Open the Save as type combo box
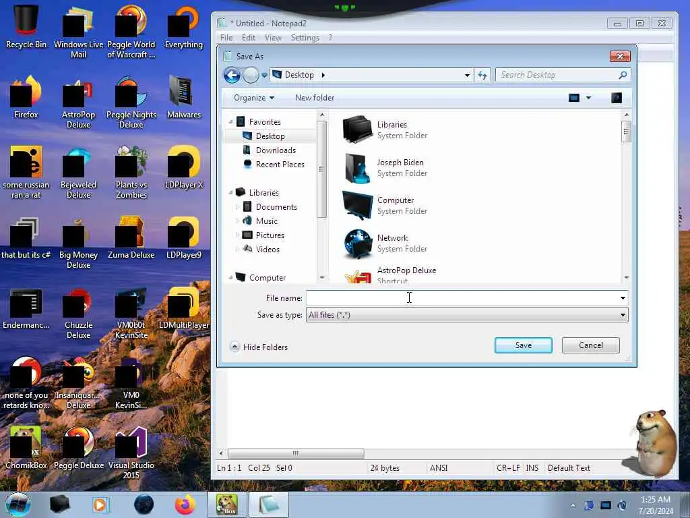Image resolution: width=690 pixels, height=518 pixels. pos(467,315)
